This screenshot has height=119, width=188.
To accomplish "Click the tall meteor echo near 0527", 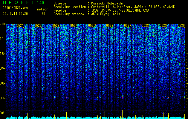I will 123,97.
